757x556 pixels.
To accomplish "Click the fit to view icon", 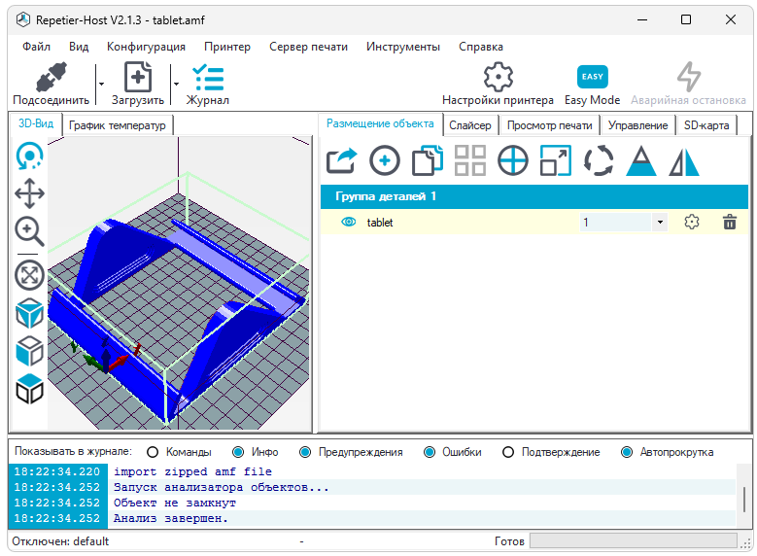I will [x=30, y=275].
